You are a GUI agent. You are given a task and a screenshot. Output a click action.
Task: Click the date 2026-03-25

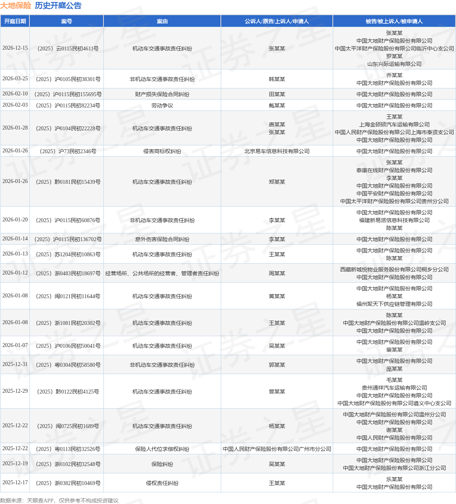click(15, 79)
